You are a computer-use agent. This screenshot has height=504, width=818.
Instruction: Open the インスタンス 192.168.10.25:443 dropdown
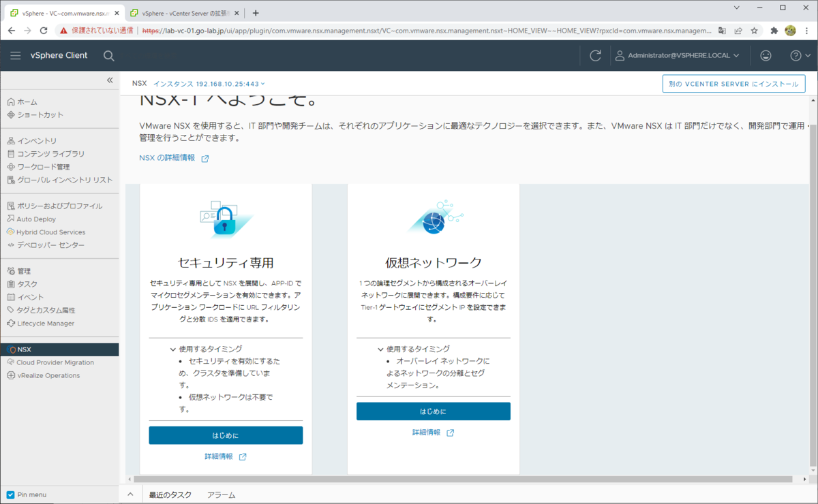pos(209,84)
